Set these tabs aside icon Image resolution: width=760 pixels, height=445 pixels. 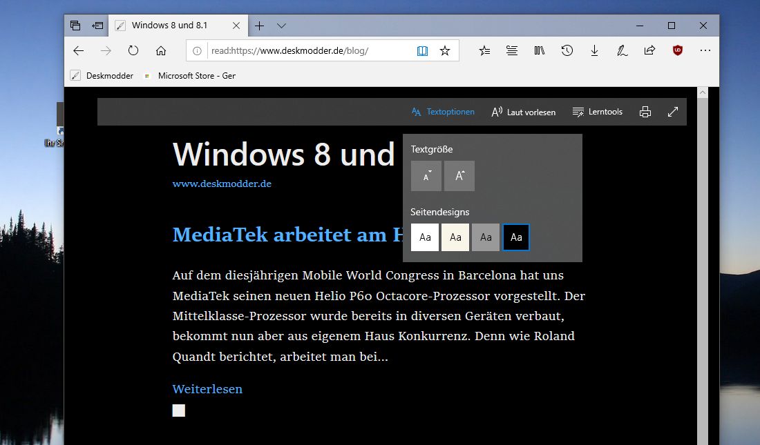pyautogui.click(x=97, y=26)
